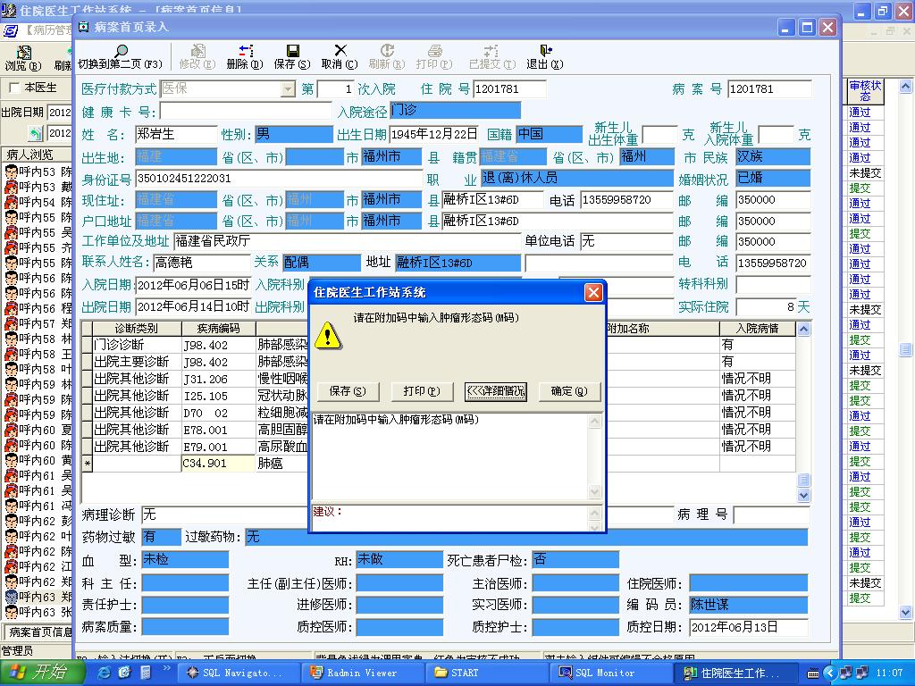Open 职业 field showing 退(离)休人员
Screen dimensions: 915x686
(x=576, y=178)
